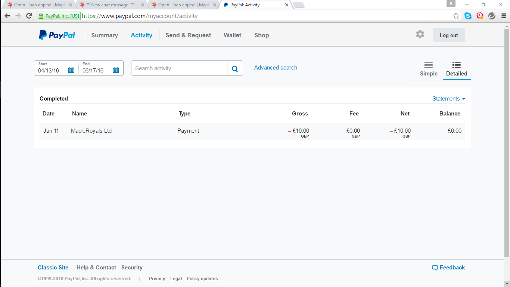510x287 pixels.
Task: Switch to the New chat message tab
Action: 112,5
